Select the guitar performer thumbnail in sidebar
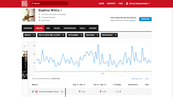Screen dimensions: 173x97 click(25, 71)
